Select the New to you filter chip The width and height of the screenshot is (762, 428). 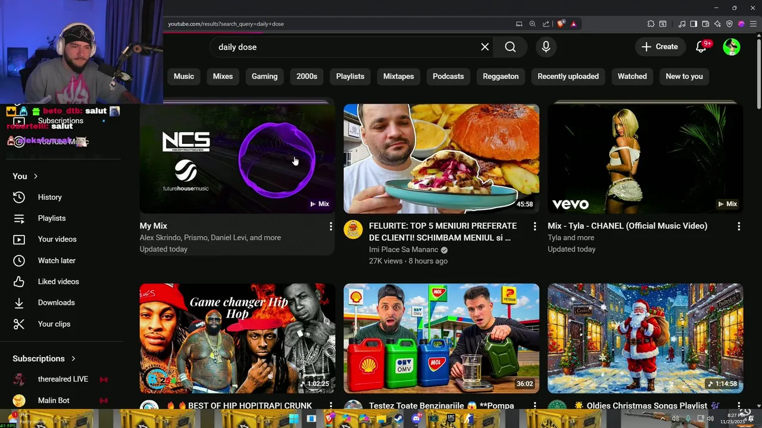[684, 76]
